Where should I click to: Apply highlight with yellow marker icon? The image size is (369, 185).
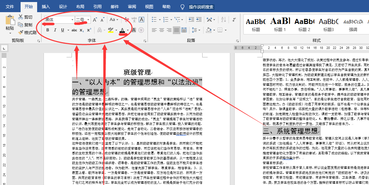pos(111,30)
